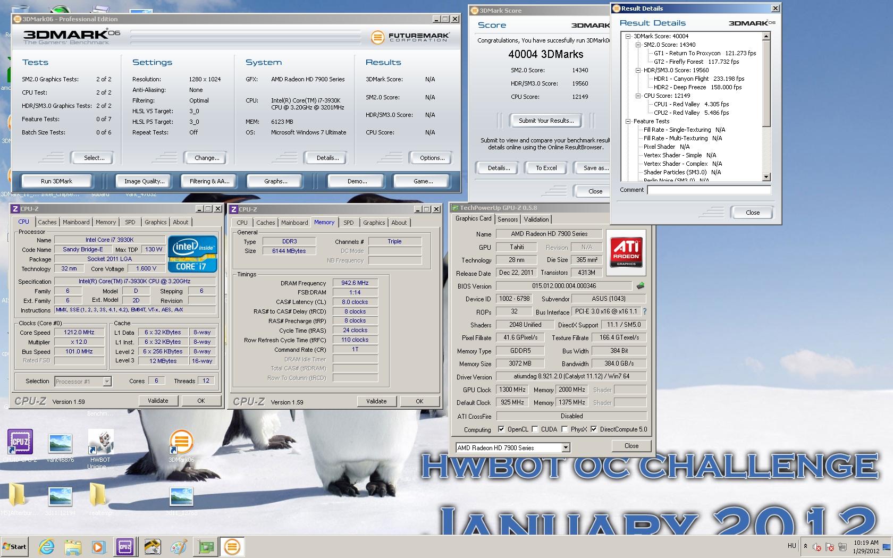
Task: Click the network tray icon
Action: pyautogui.click(x=843, y=547)
